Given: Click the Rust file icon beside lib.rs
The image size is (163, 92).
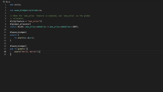Looking at the screenshot, I should tap(4, 2).
